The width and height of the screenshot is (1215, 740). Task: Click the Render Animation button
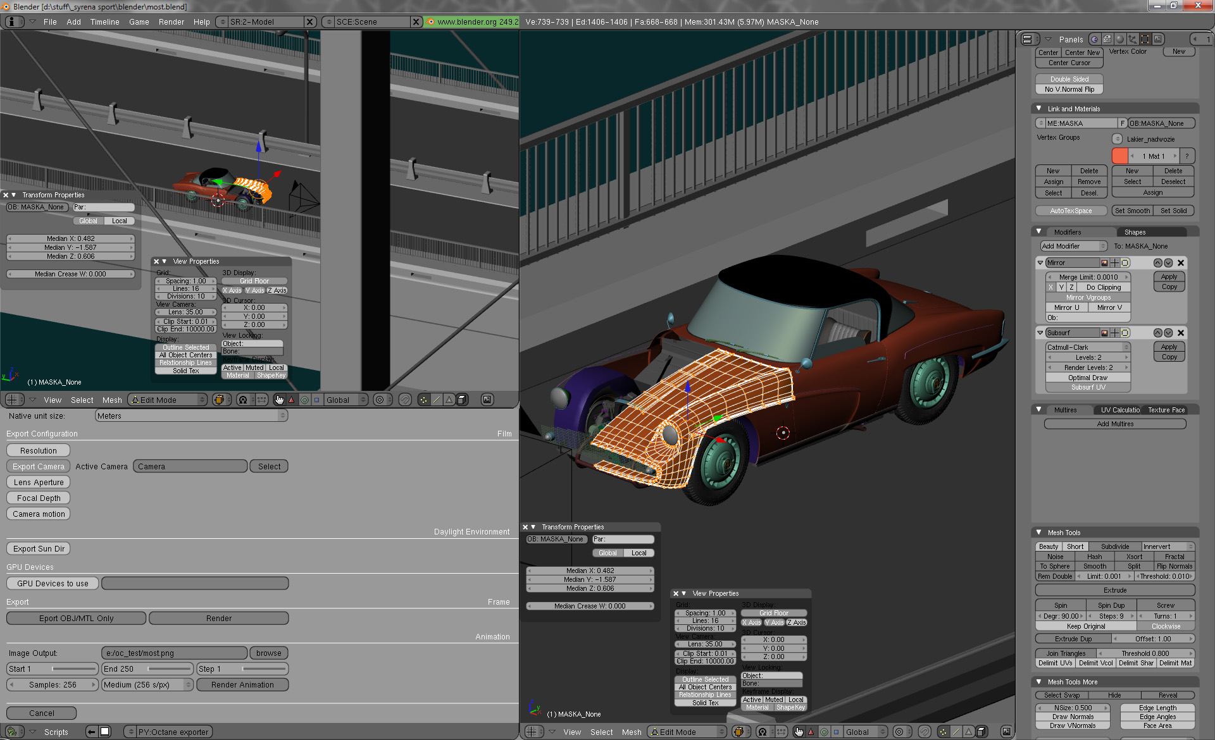click(242, 684)
